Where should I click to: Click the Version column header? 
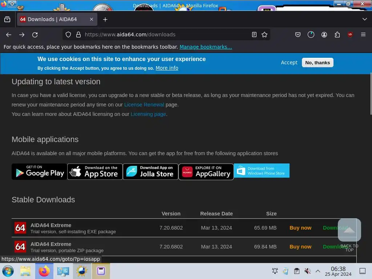(171, 214)
